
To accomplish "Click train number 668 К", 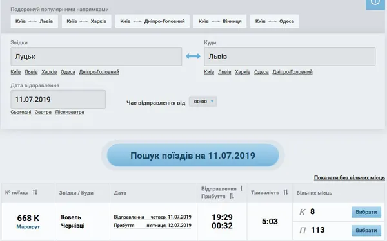I will [x=28, y=218].
